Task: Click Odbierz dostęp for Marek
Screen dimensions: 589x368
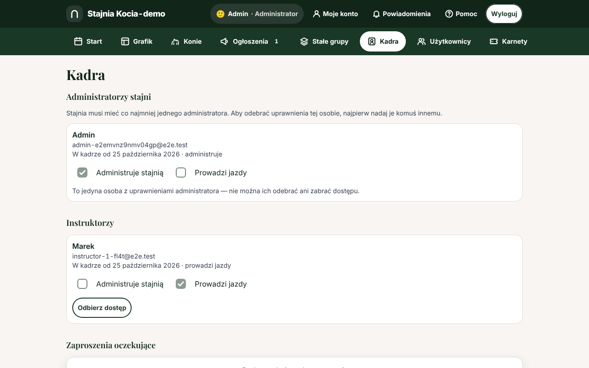Action: click(x=102, y=308)
